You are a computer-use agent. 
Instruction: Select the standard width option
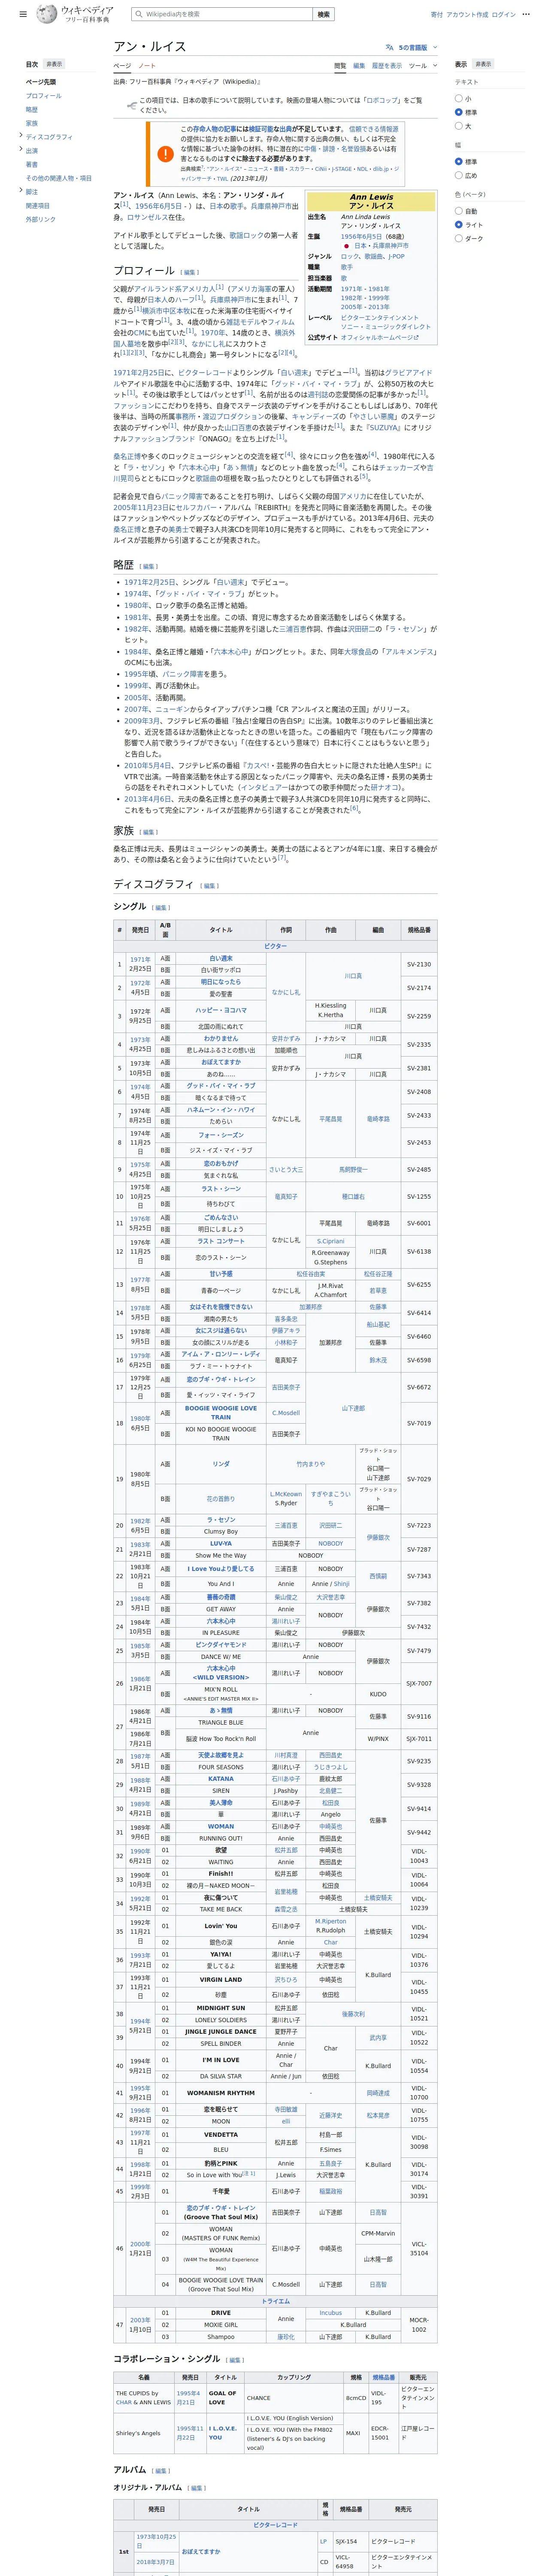pyautogui.click(x=459, y=162)
